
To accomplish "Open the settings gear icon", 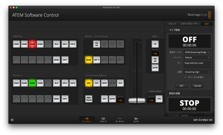I will point(12,120).
